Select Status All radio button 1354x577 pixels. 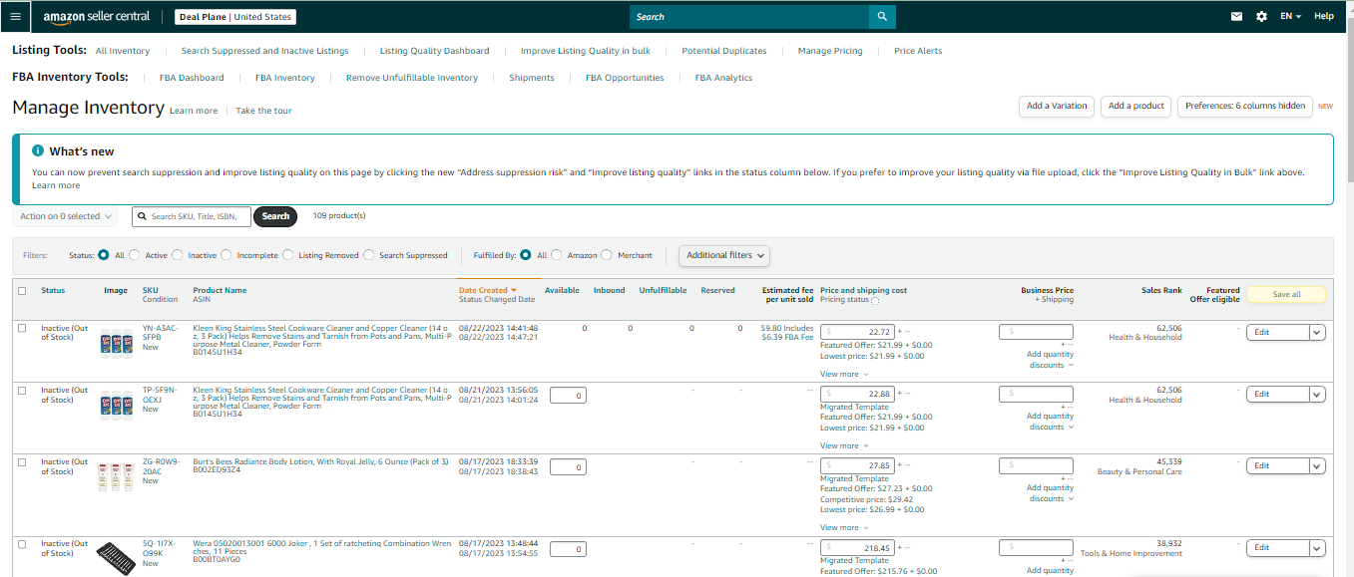point(103,255)
